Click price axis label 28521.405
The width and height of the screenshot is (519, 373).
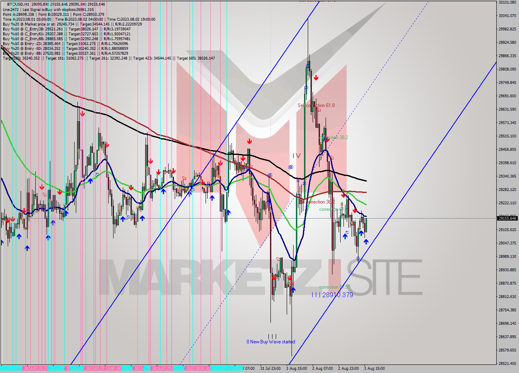coord(507,363)
